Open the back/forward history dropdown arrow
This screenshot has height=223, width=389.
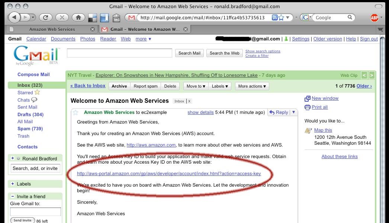click(x=33, y=17)
